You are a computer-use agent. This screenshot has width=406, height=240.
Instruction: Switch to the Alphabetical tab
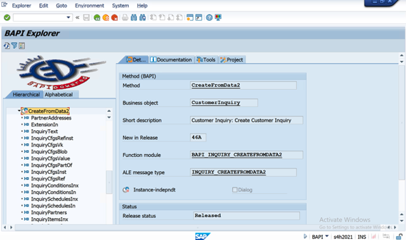point(59,94)
